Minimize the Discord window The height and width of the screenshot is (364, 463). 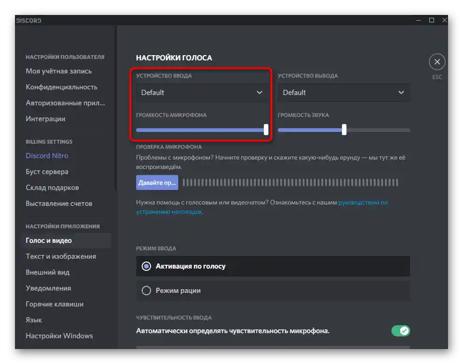point(419,20)
